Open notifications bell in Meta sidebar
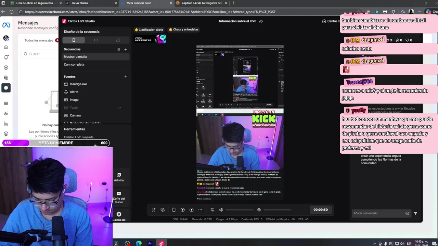The image size is (438, 246). [6, 57]
